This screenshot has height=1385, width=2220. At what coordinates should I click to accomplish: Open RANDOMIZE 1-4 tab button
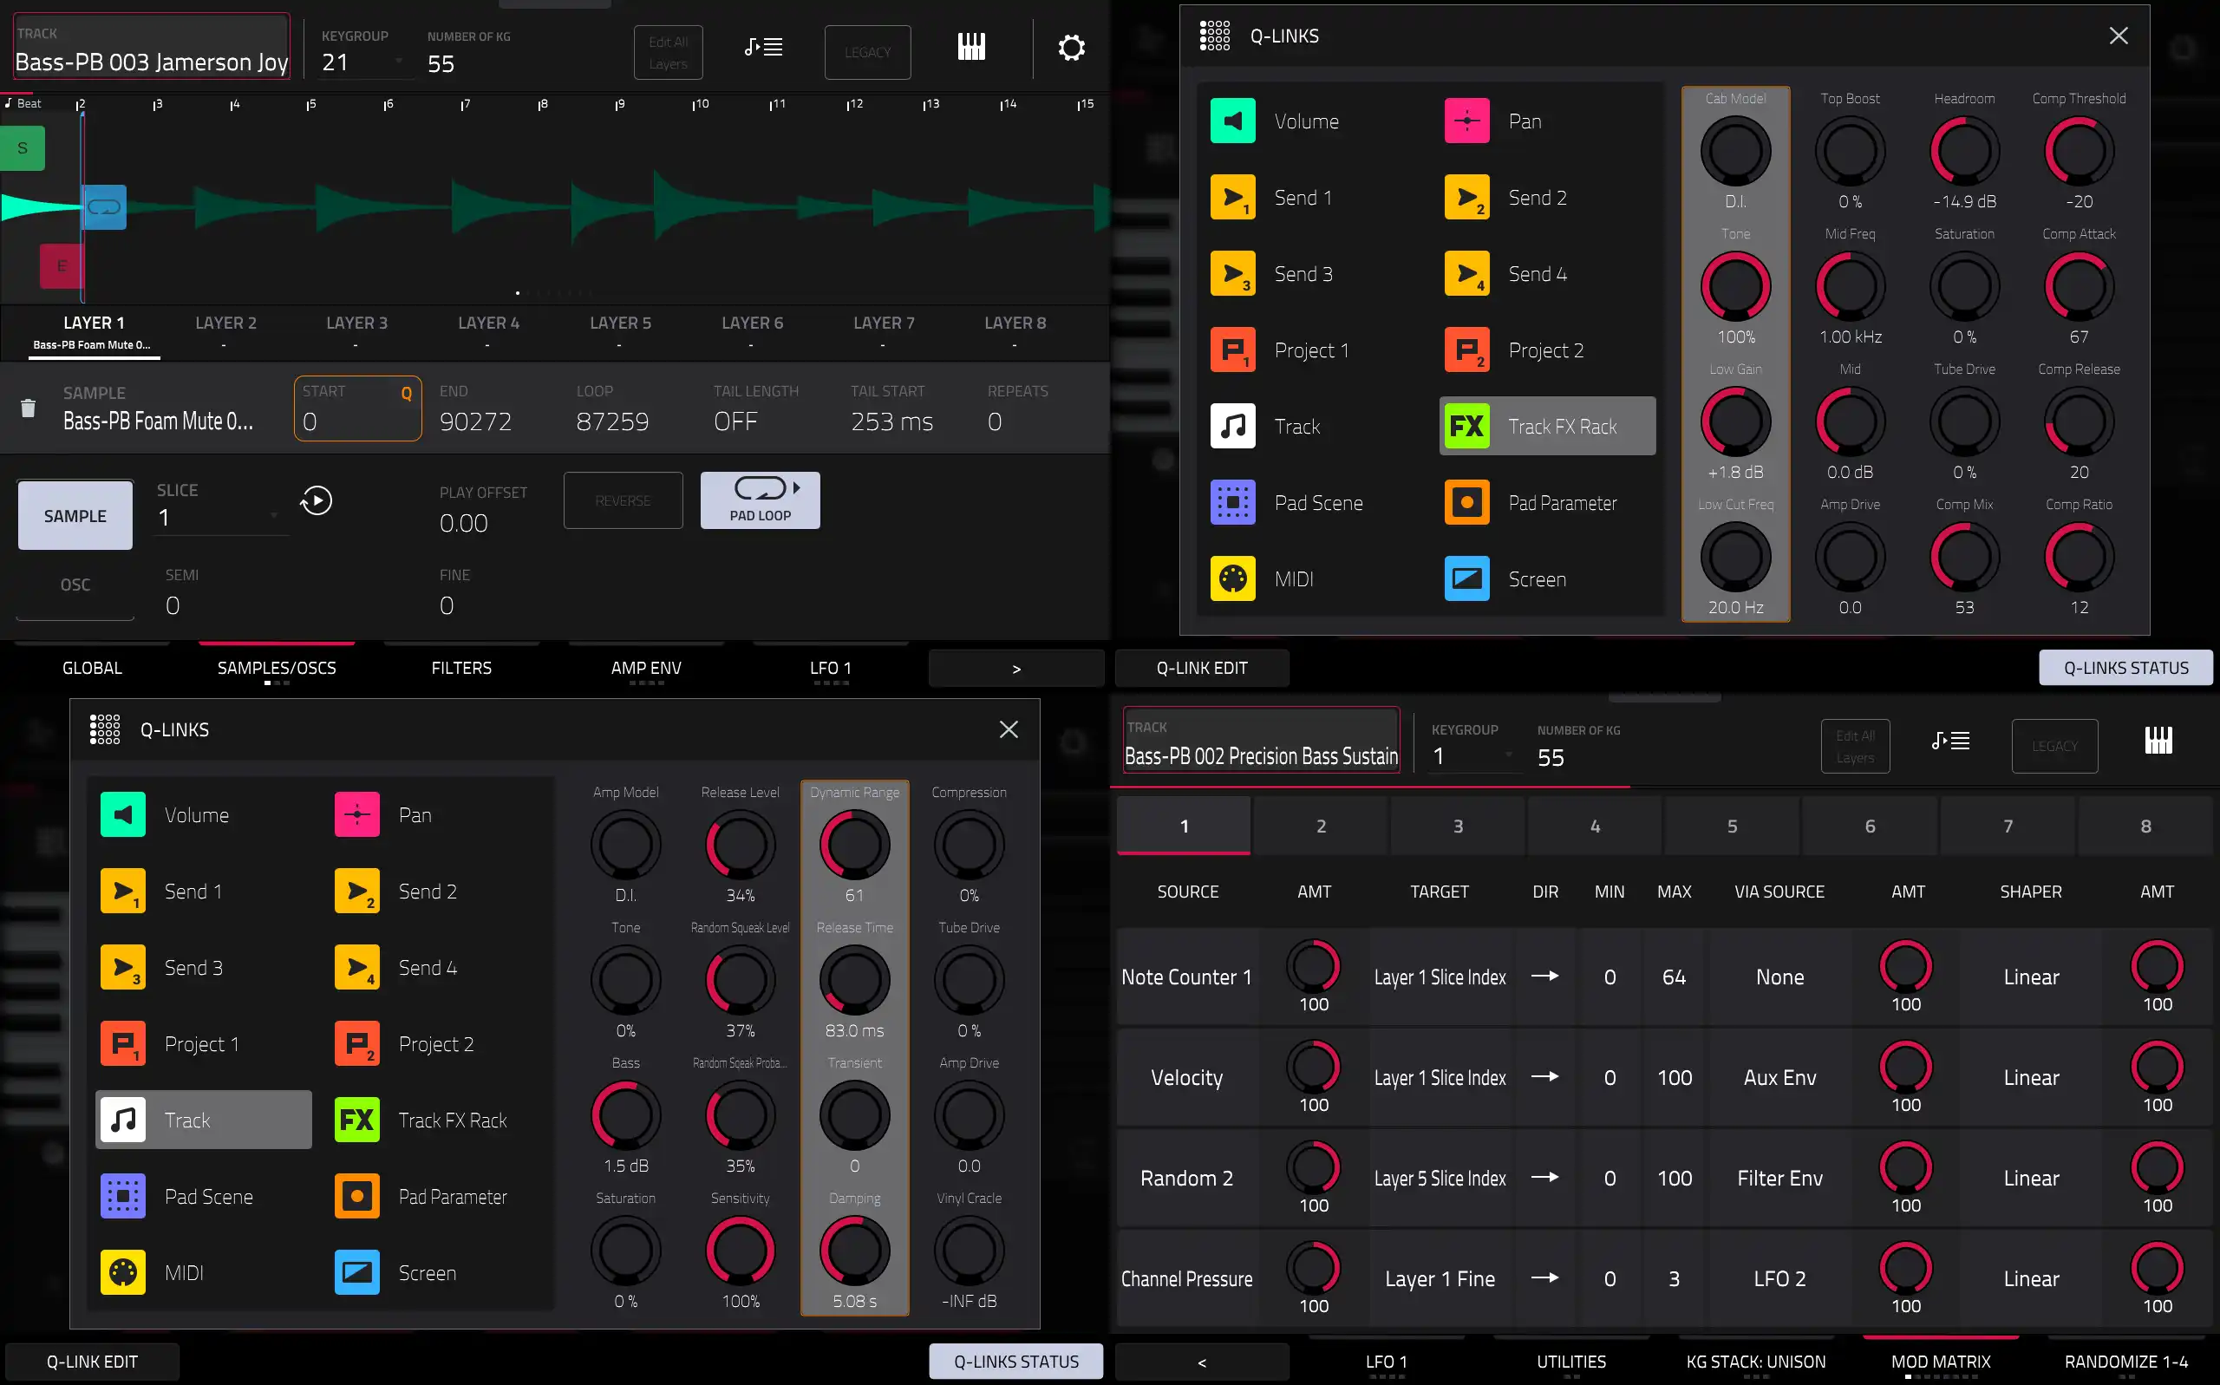[2125, 1362]
